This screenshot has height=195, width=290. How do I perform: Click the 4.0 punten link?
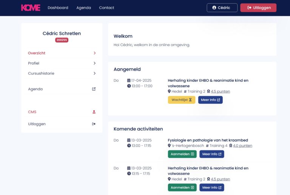(x=242, y=146)
